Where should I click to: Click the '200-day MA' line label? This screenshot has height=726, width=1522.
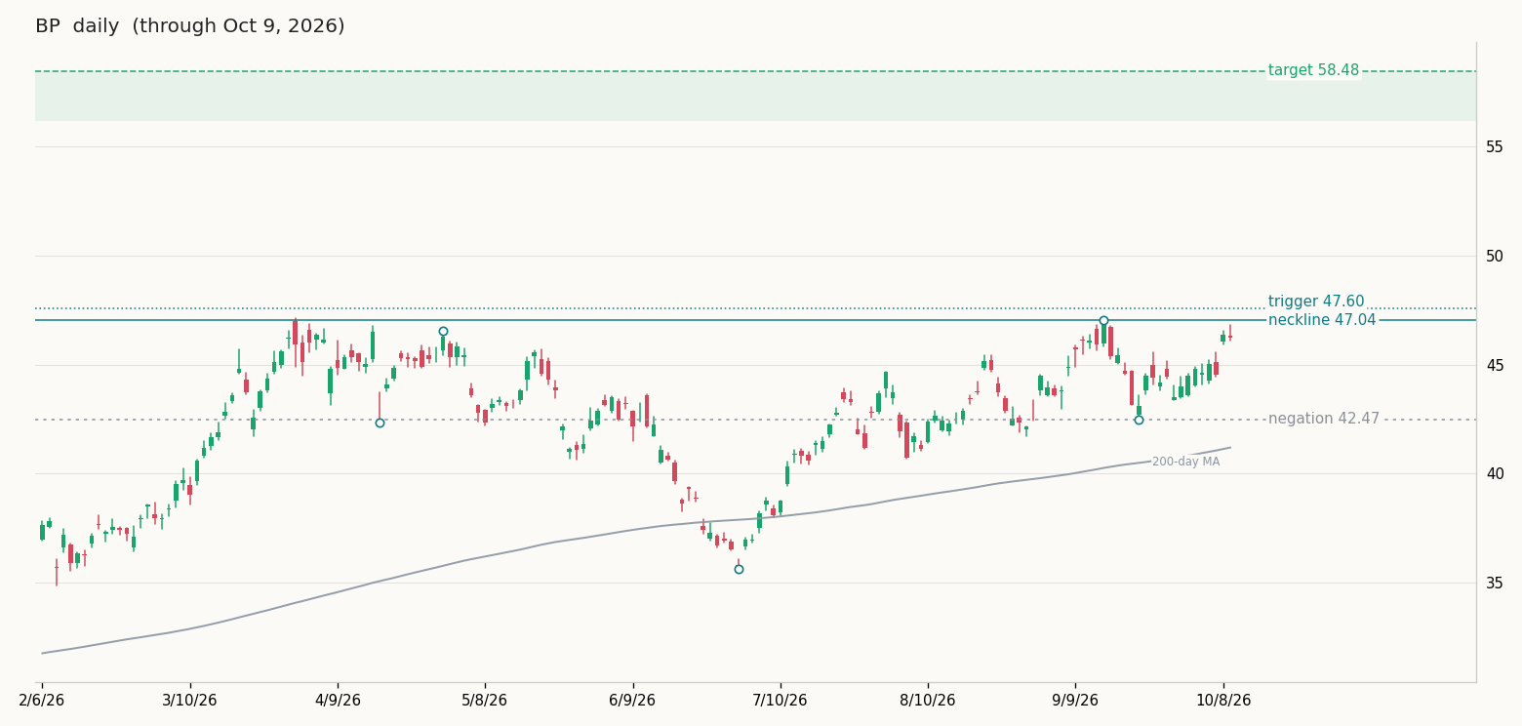tap(1185, 463)
